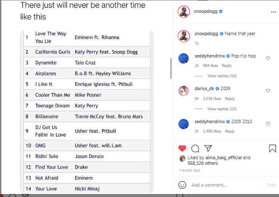279x197 pixels.
Task: Reply to darius_dk's comment
Action: 230,99
